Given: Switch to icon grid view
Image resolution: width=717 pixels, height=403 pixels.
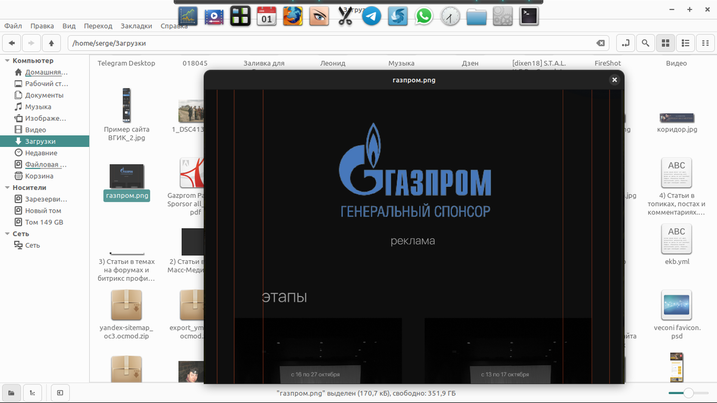Looking at the screenshot, I should (665, 43).
